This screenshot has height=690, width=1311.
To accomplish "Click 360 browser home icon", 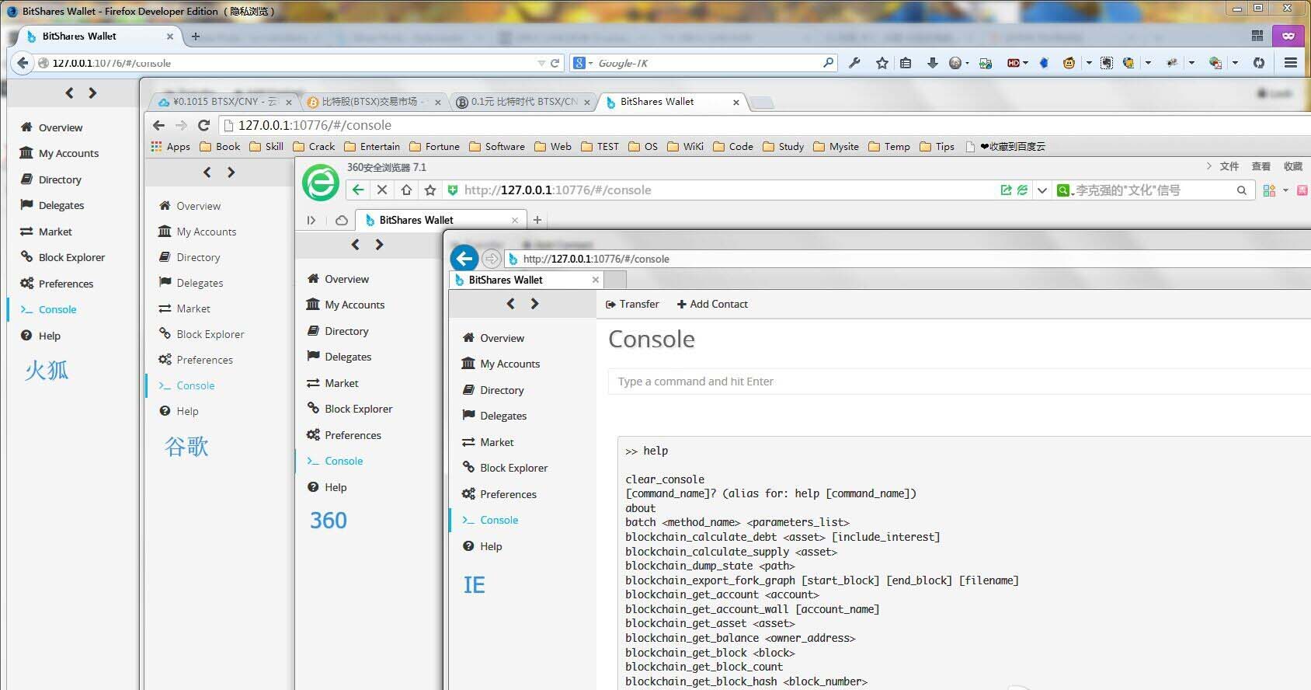I will pyautogui.click(x=406, y=190).
